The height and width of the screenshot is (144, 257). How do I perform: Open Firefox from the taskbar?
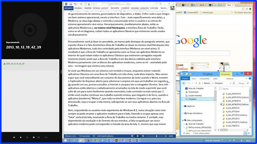coord(88,141)
